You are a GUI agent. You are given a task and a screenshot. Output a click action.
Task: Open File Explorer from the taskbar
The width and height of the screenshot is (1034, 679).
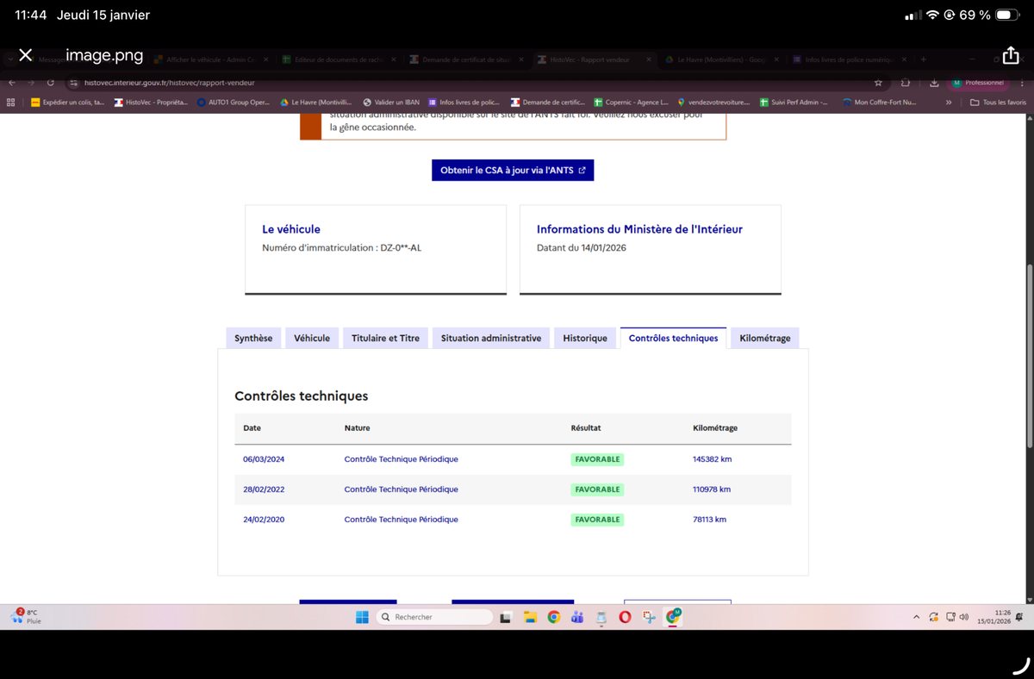coord(530,617)
